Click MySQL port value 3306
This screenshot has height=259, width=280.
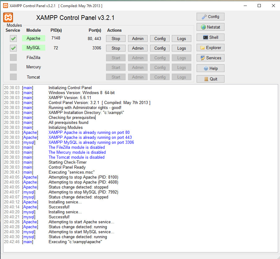[97, 48]
